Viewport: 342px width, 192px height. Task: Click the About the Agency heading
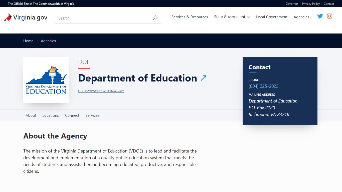[55, 136]
